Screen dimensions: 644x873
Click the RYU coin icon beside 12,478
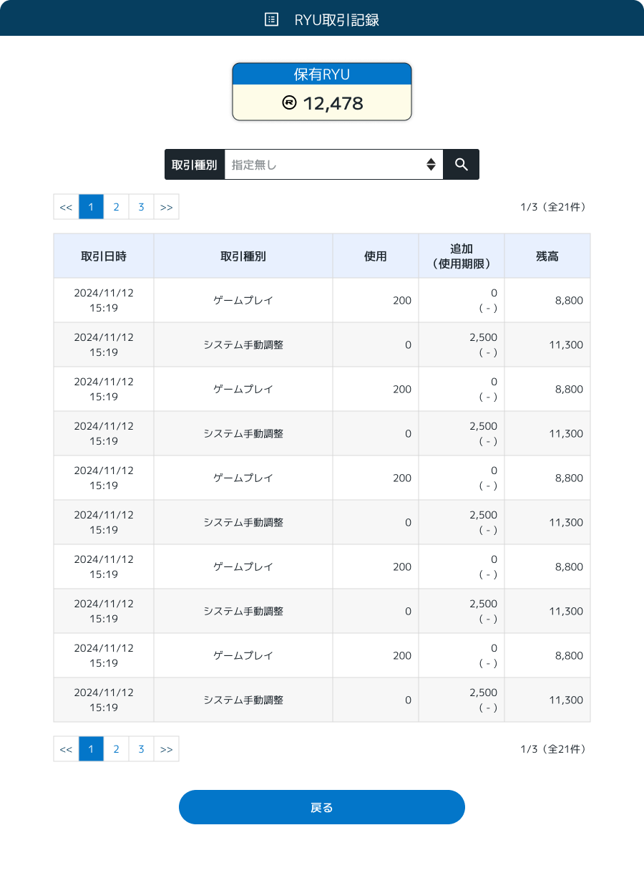point(289,102)
